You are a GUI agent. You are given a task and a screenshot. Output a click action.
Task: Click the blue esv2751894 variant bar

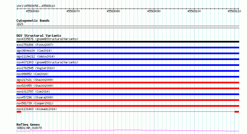[x=128, y=48]
